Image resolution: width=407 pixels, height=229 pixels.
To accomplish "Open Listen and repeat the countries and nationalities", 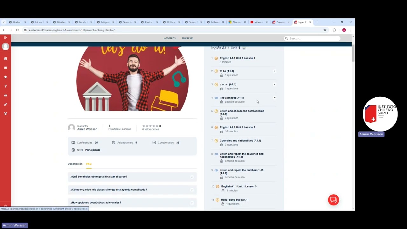I will click(241, 155).
